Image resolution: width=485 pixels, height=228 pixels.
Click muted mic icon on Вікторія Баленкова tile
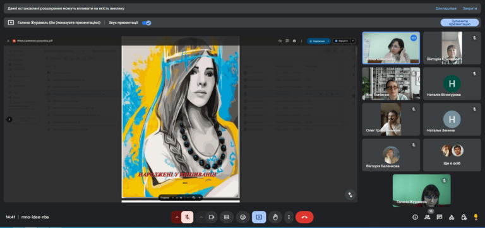[414, 145]
